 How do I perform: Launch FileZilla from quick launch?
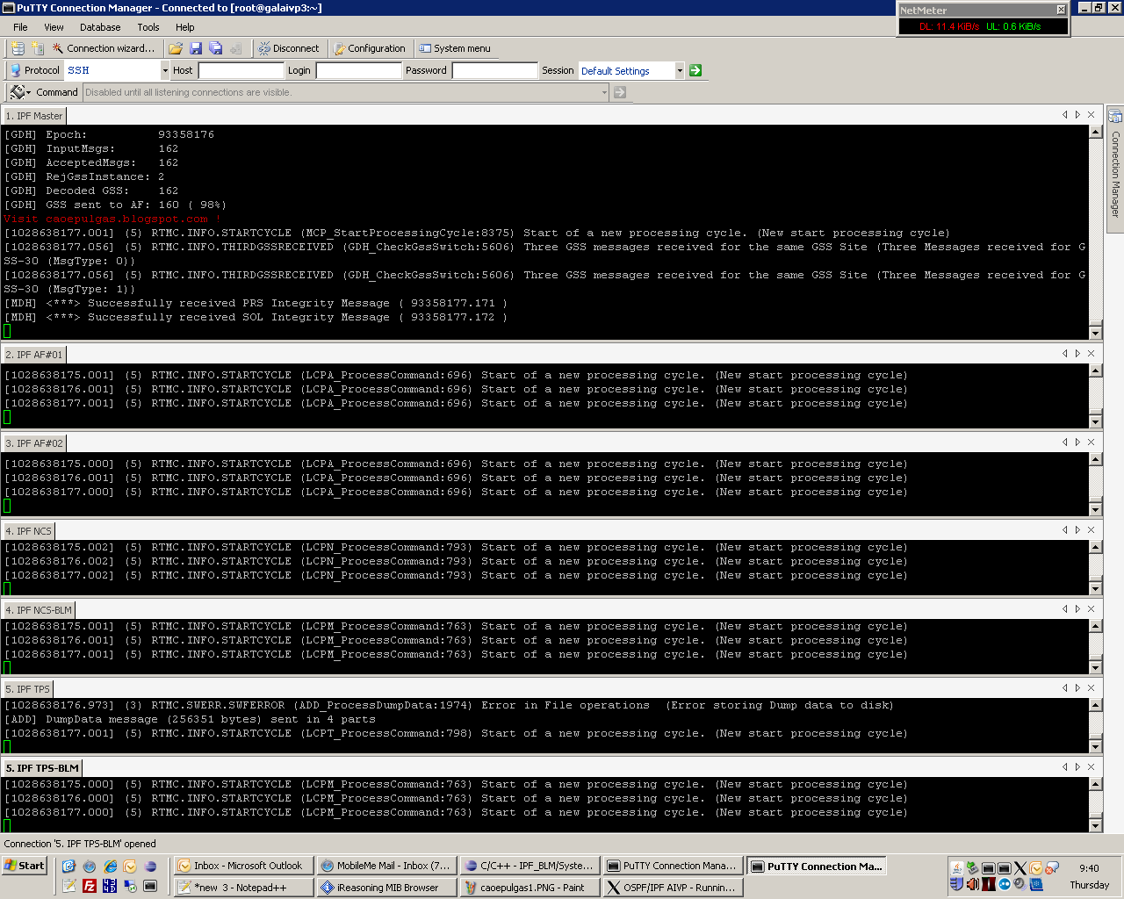[x=90, y=887]
